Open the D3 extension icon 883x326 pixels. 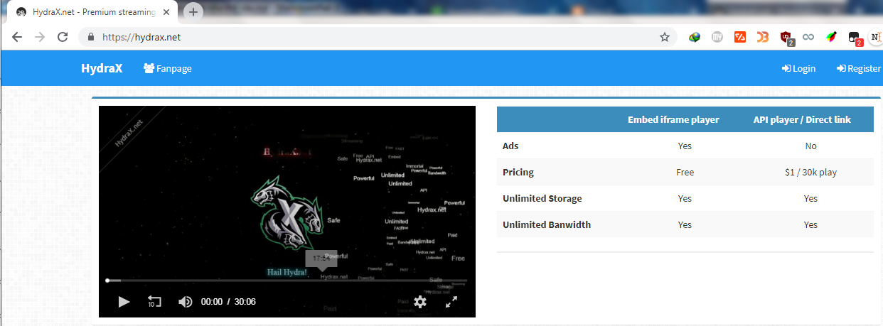763,37
